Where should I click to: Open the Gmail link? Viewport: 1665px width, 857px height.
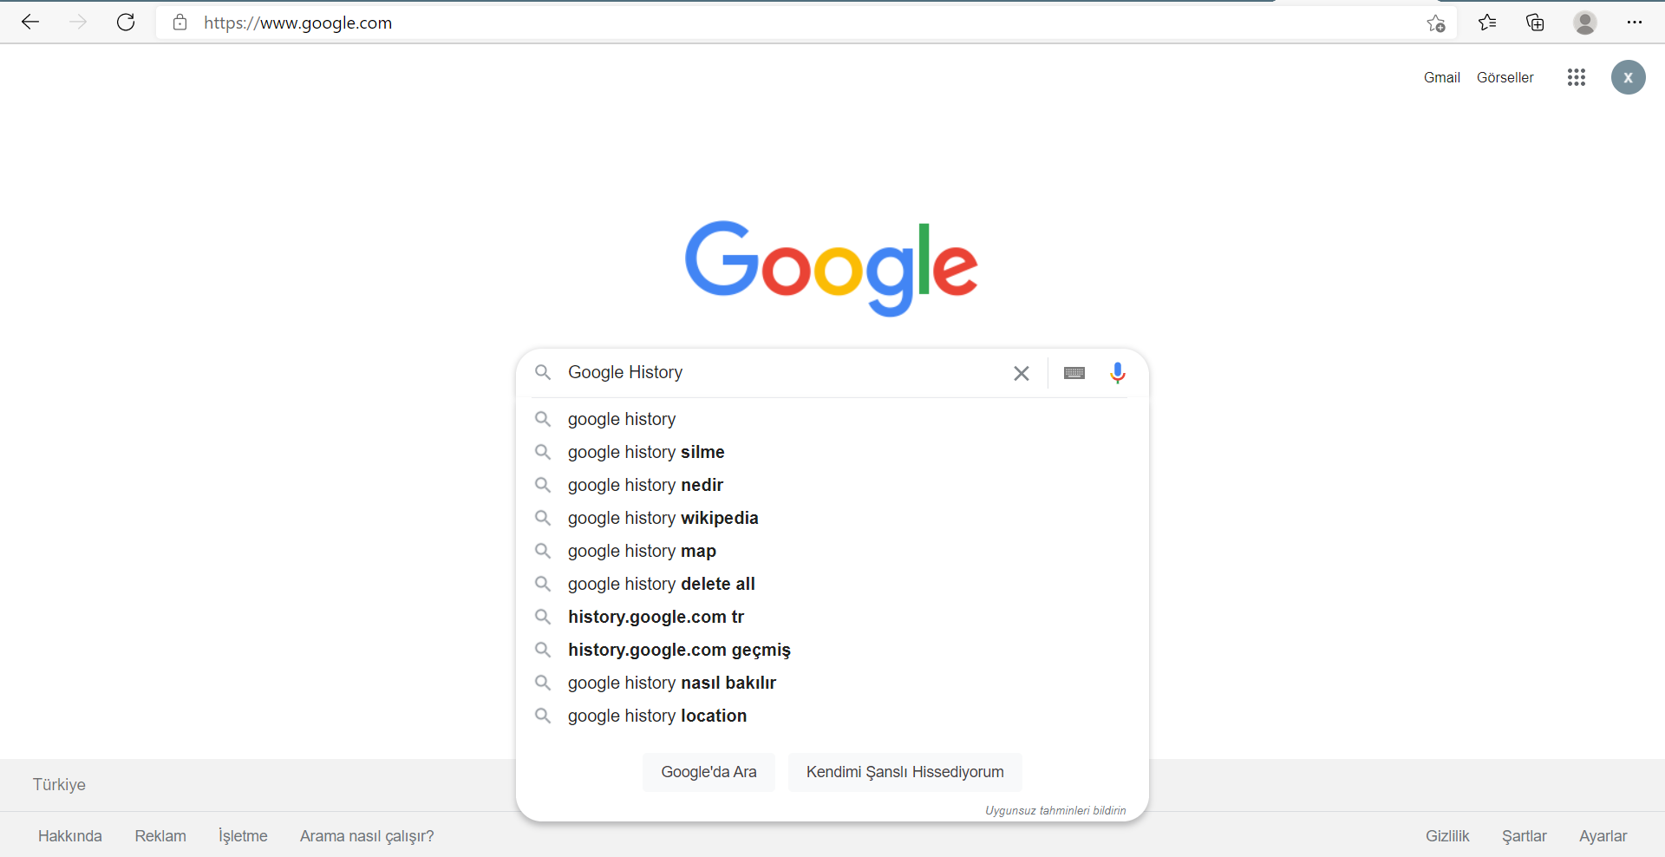click(x=1441, y=77)
